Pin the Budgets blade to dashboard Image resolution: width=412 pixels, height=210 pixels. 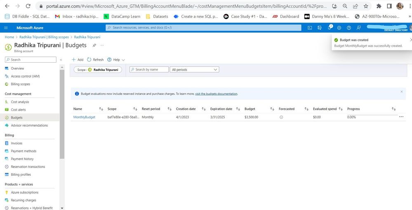(x=94, y=45)
